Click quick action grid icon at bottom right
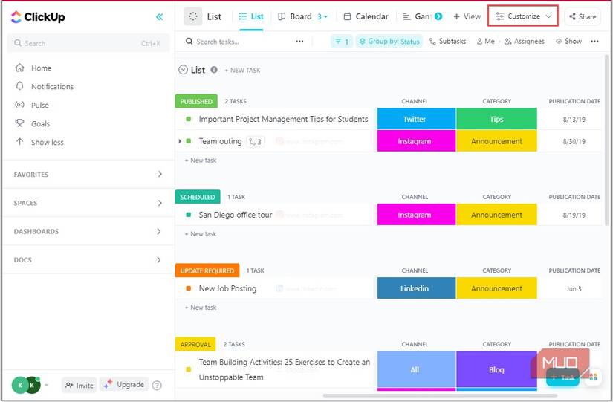The height and width of the screenshot is (402, 613). coord(593,377)
